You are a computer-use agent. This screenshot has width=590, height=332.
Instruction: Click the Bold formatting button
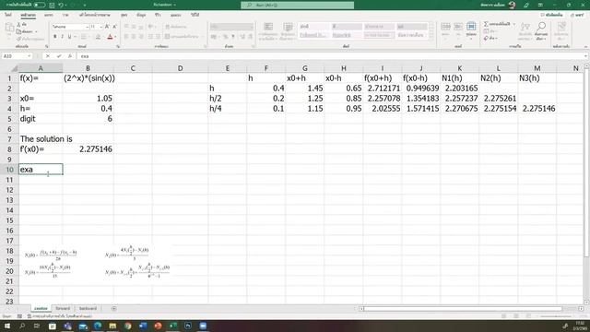point(55,37)
